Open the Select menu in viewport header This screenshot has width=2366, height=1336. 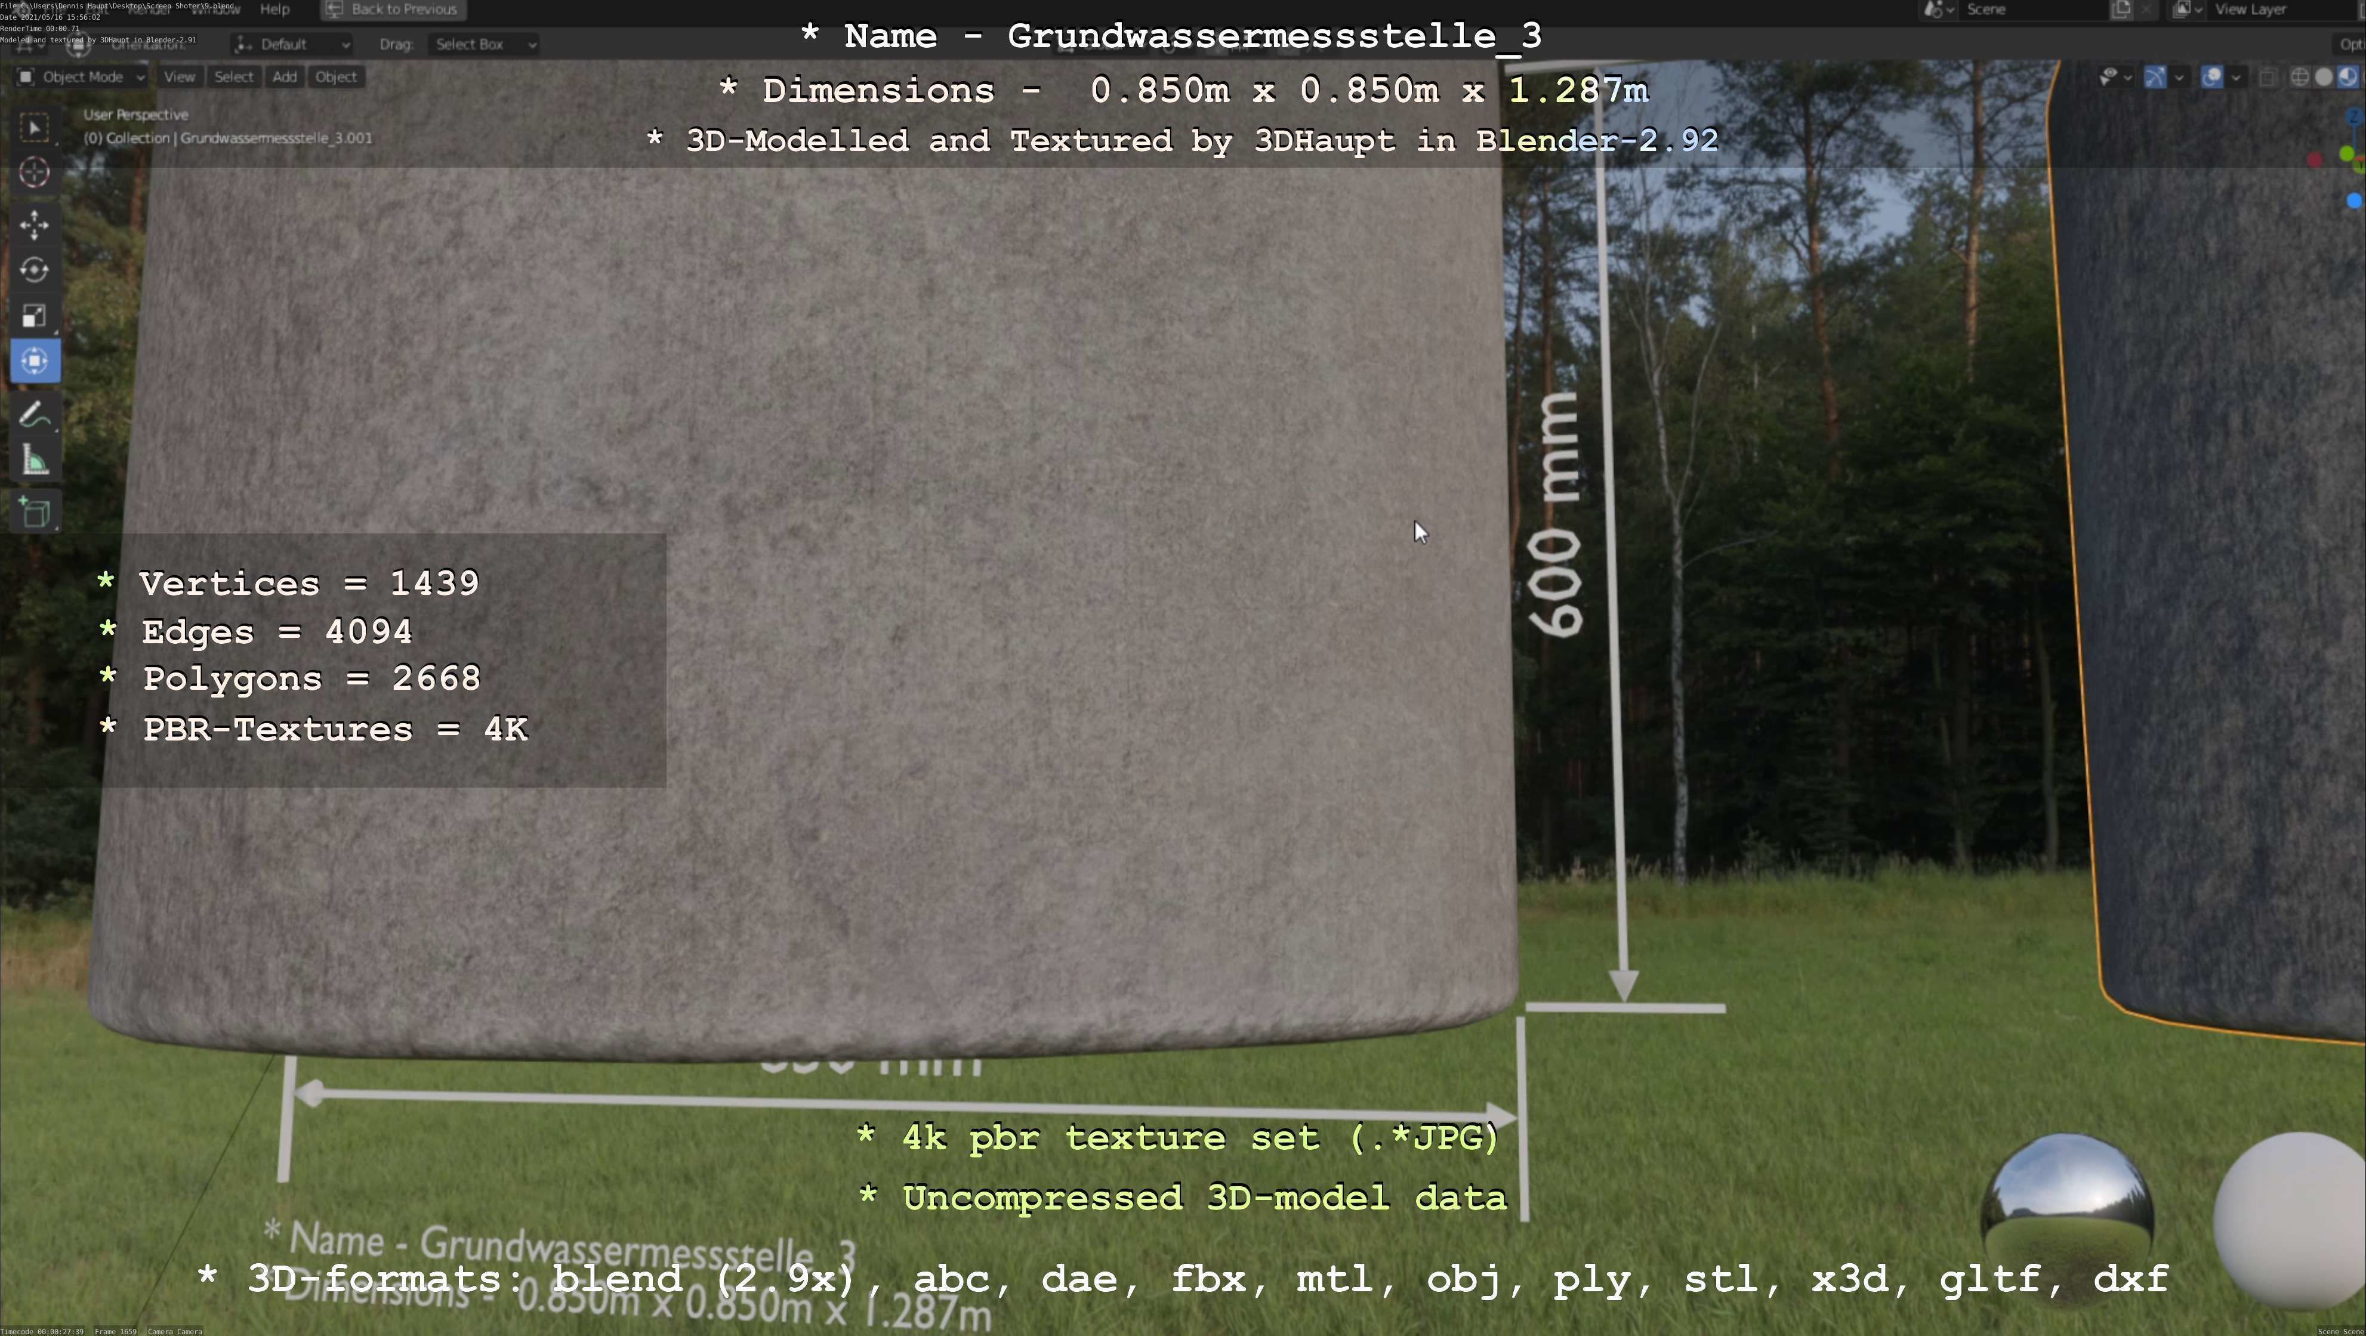pyautogui.click(x=233, y=77)
